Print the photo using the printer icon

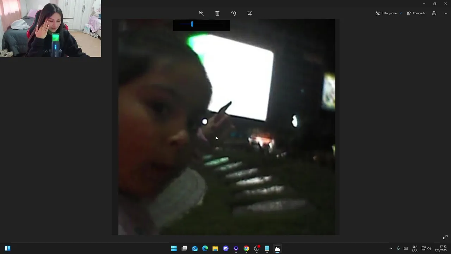tap(434, 13)
